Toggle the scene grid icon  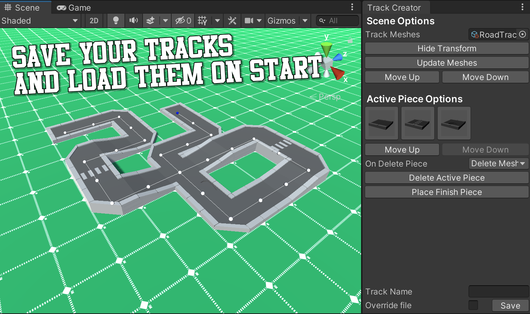coord(202,21)
